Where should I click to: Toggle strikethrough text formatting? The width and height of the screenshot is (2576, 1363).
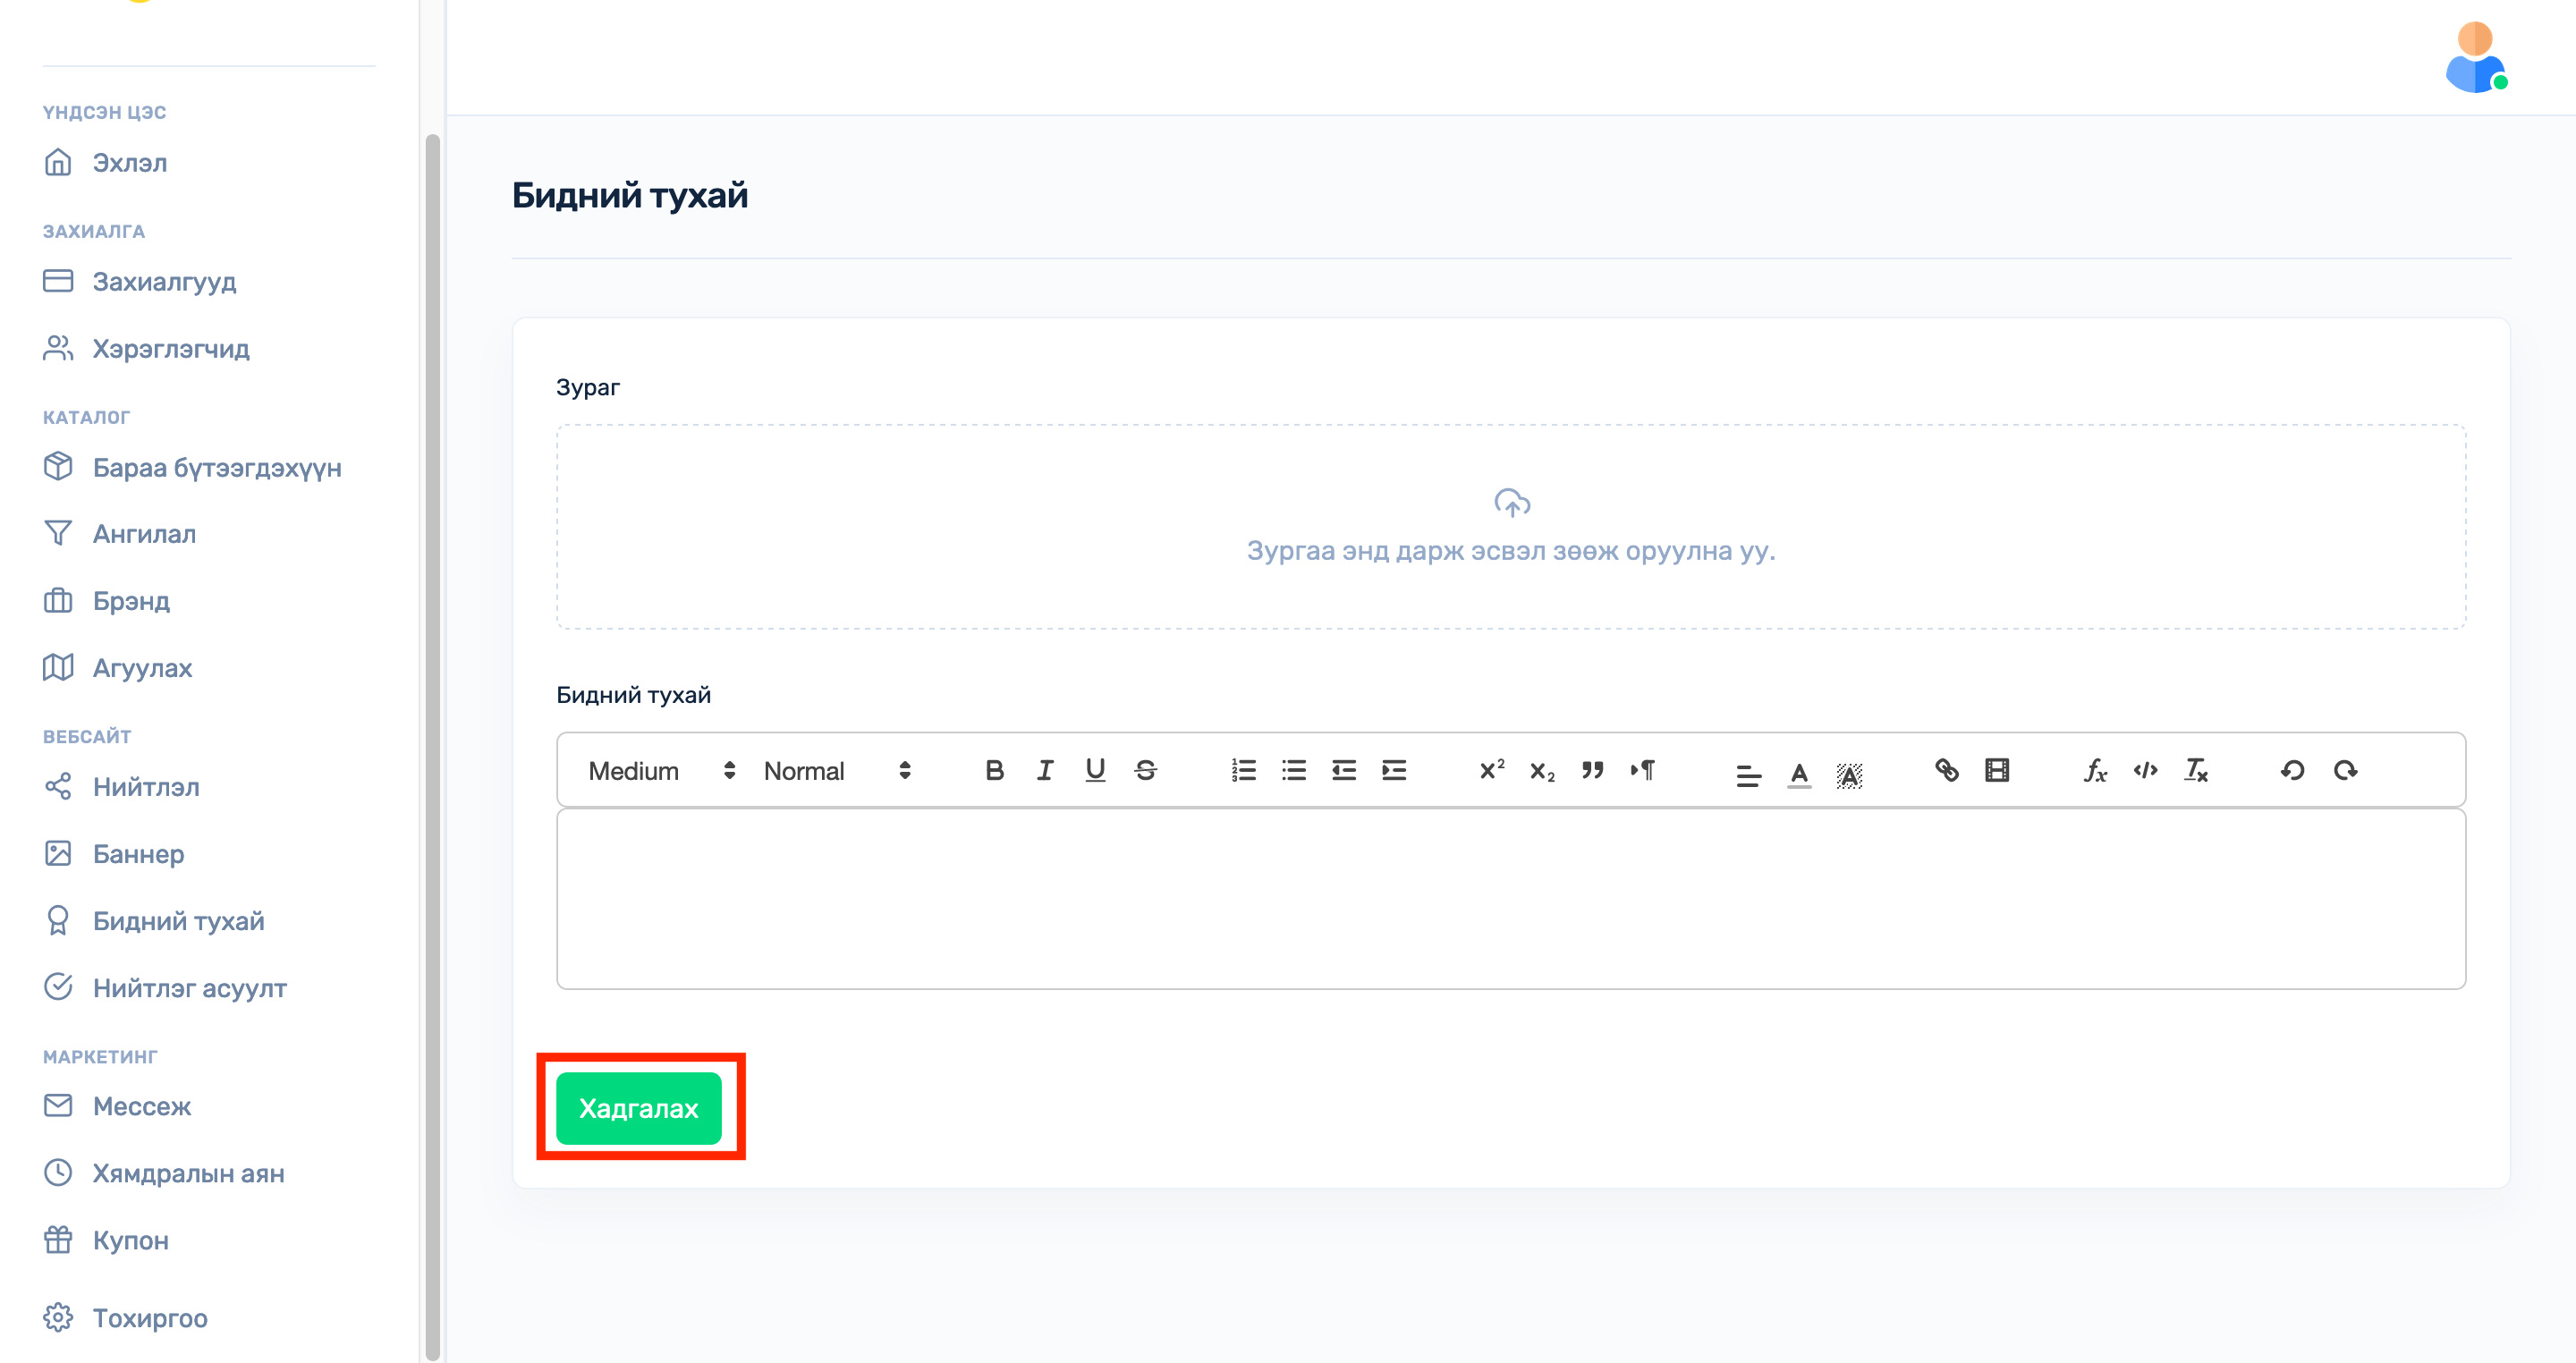(1146, 770)
